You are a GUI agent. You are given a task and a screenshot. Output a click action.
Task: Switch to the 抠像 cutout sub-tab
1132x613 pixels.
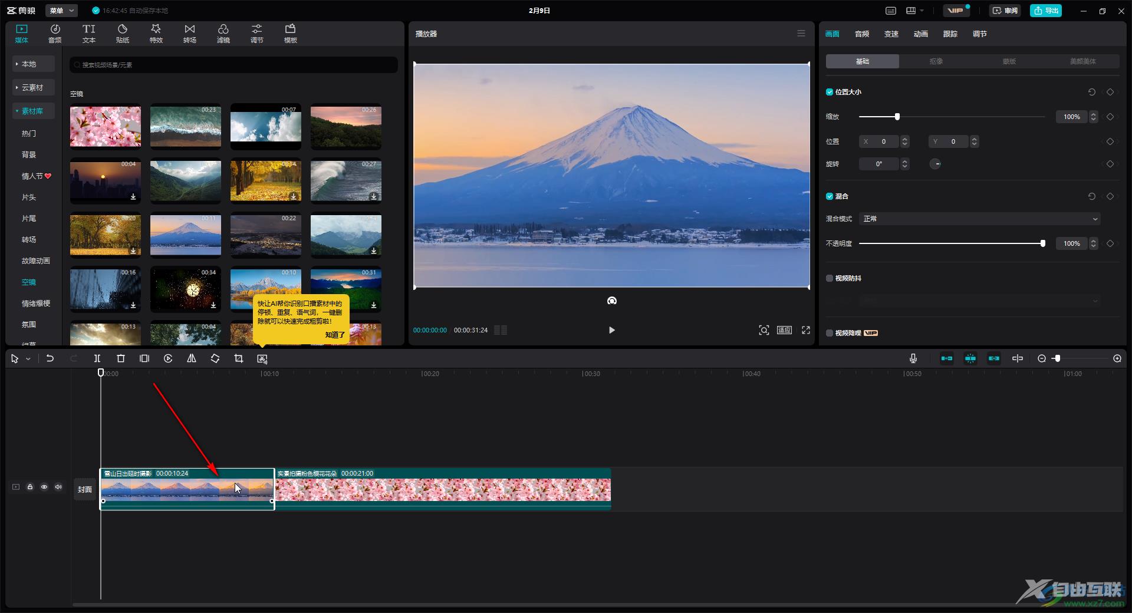[x=936, y=61]
